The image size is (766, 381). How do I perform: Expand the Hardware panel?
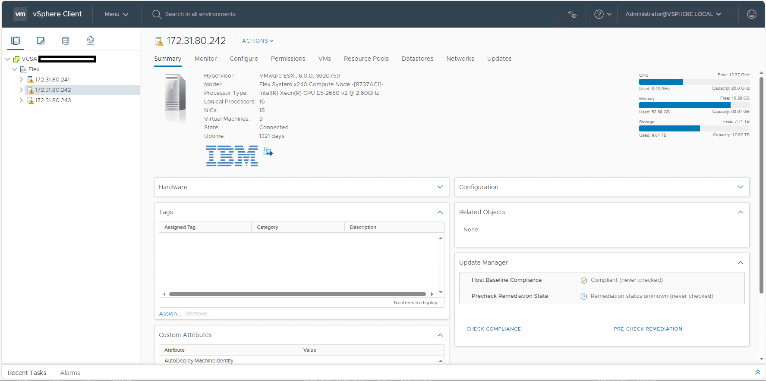440,187
